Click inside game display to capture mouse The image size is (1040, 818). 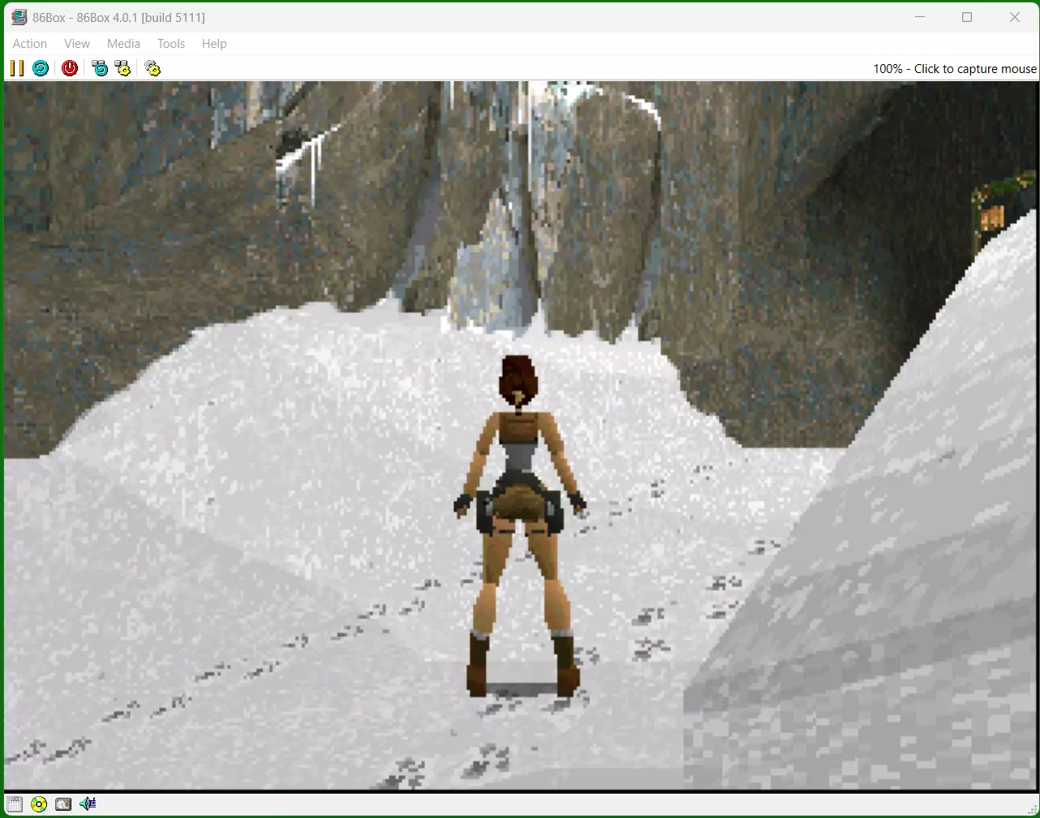click(521, 435)
